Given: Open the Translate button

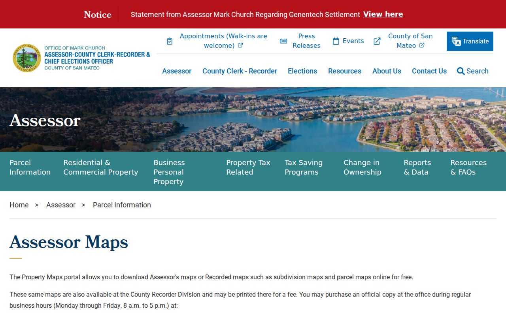Looking at the screenshot, I should coord(470,41).
